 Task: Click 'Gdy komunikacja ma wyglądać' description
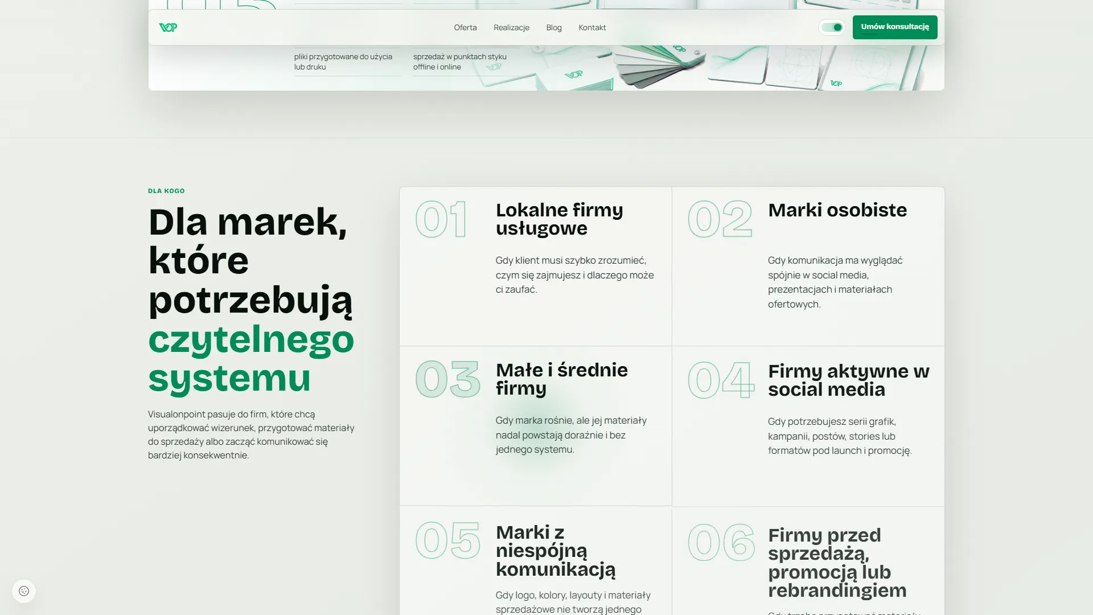pos(835,282)
